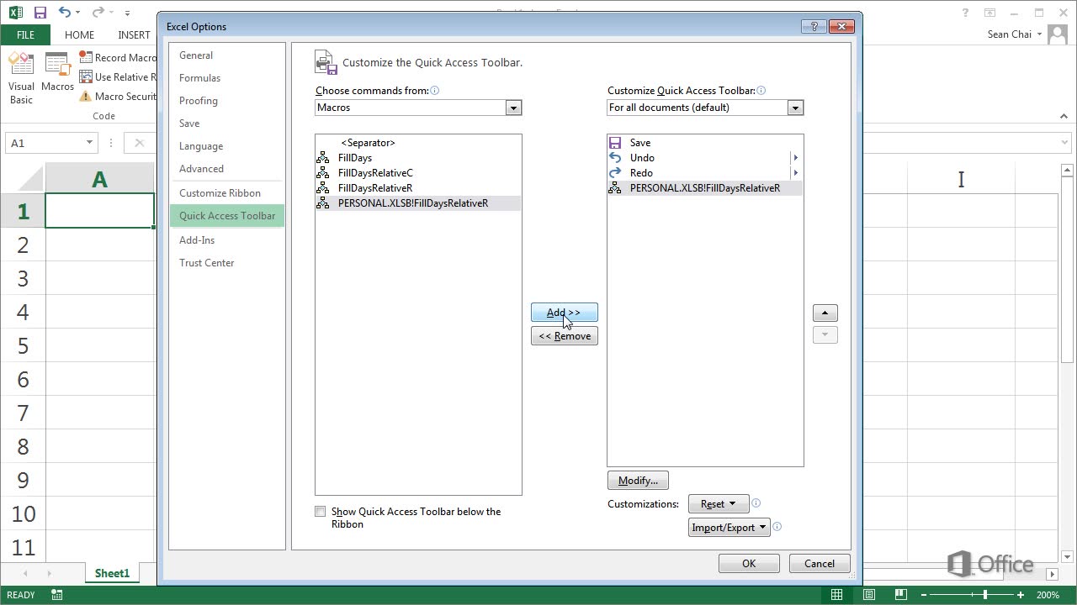Select cell A1 in worksheet
Viewport: 1077px width, 605px height.
point(99,211)
